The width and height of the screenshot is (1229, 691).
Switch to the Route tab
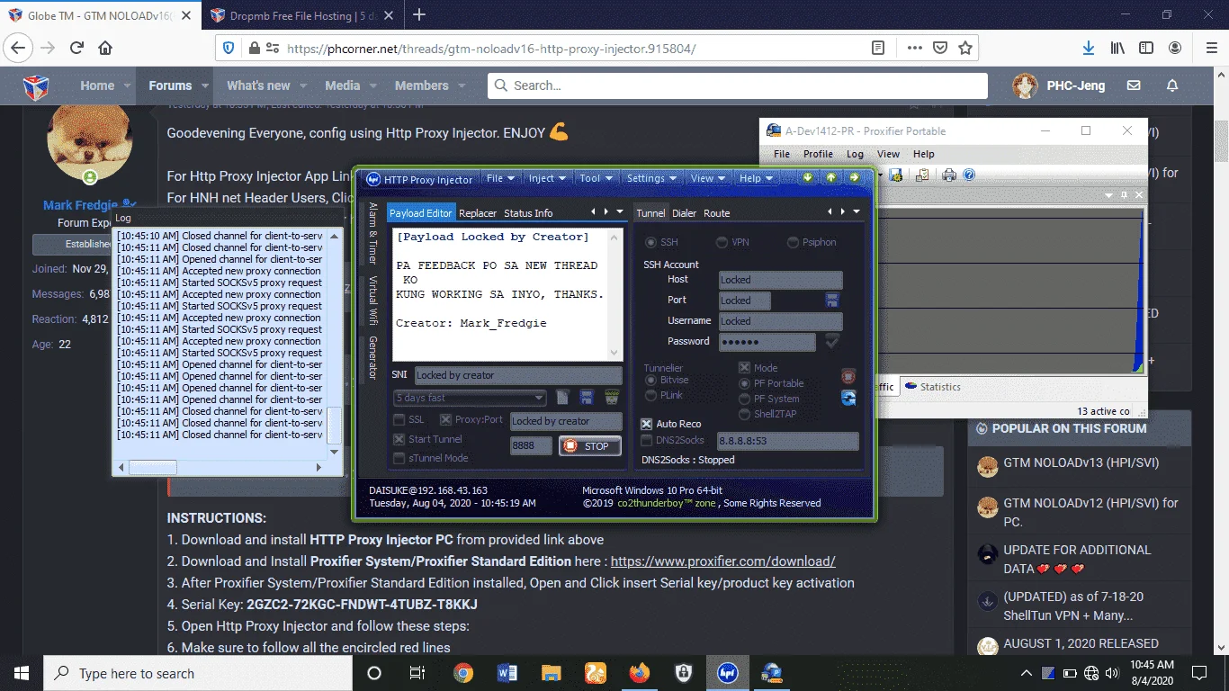click(x=717, y=213)
